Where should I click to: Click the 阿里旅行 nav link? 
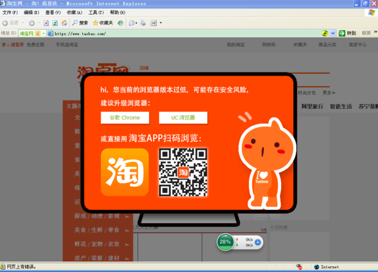(x=312, y=106)
